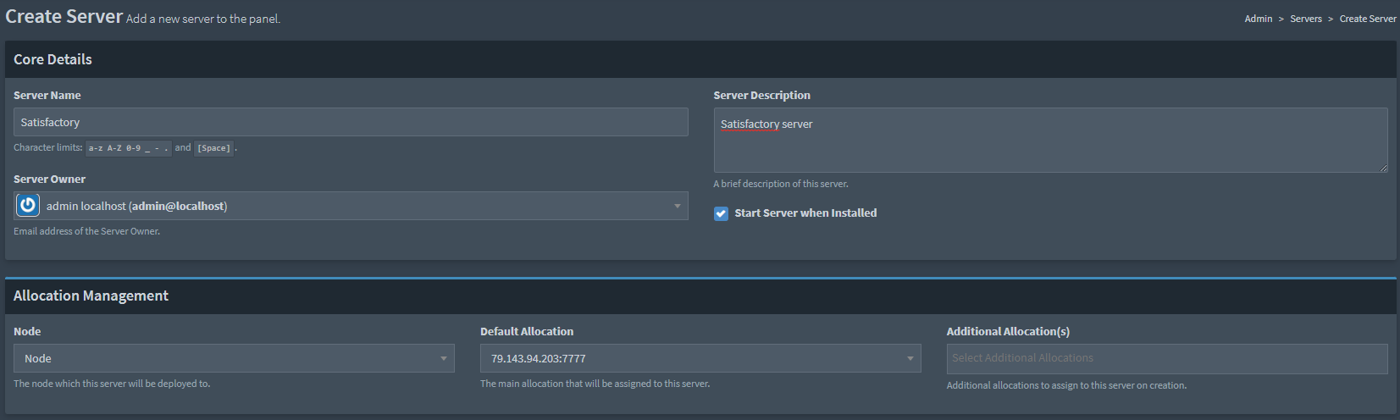Open the Servers breadcrumb link
This screenshot has width=1400, height=420.
coord(1306,19)
